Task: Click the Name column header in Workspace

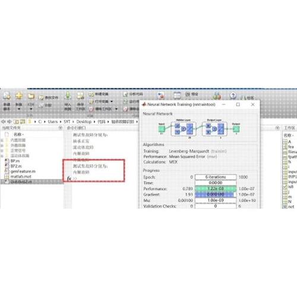Action: coord(288,135)
